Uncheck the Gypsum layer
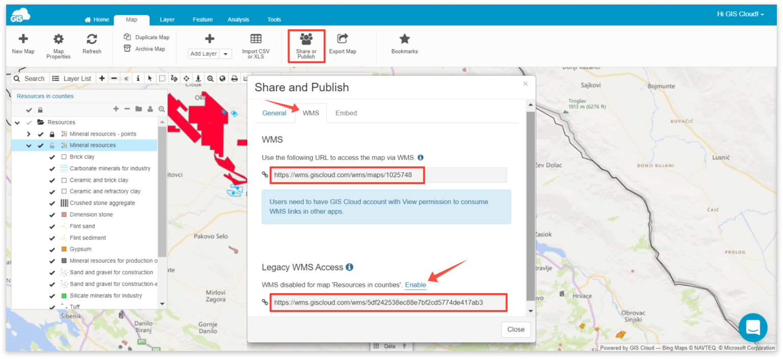783x359 pixels. point(51,249)
